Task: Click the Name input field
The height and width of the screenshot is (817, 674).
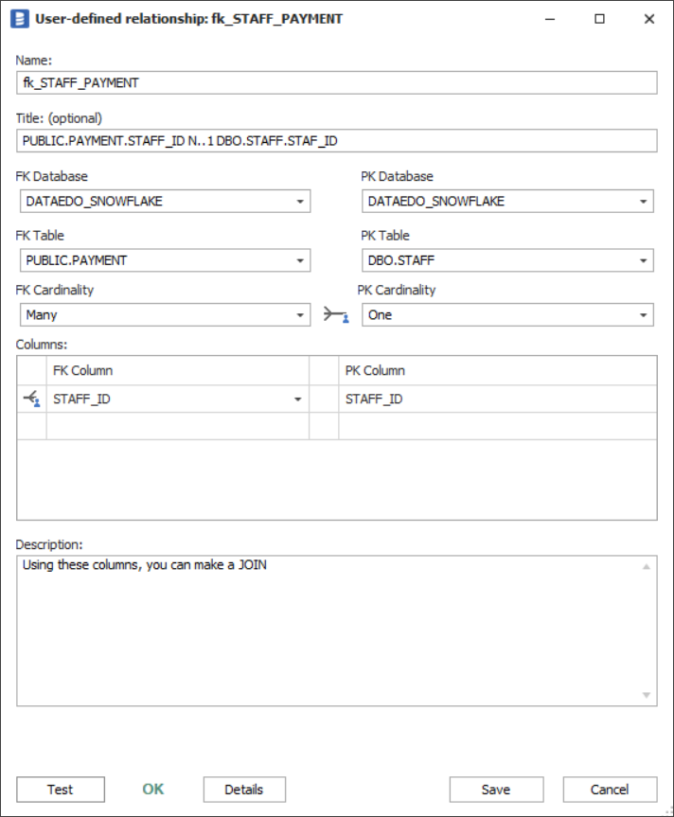Action: point(336,83)
